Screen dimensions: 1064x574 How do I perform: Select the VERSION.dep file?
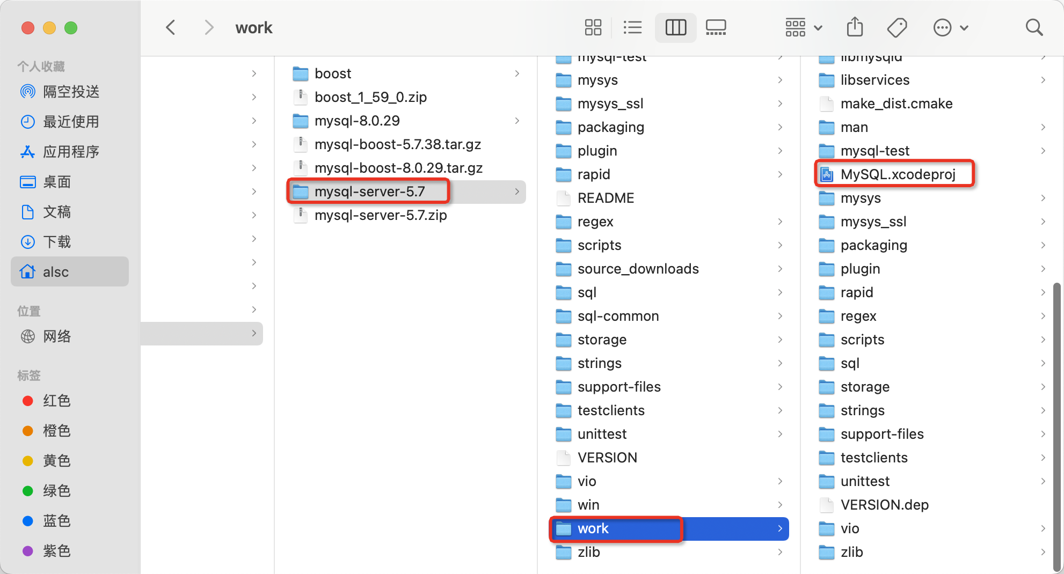tap(932, 505)
